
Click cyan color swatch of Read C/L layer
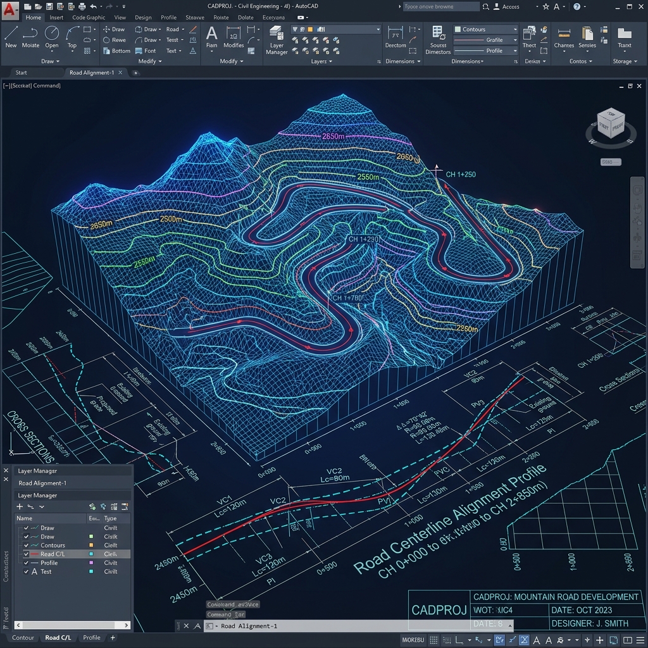tap(91, 554)
